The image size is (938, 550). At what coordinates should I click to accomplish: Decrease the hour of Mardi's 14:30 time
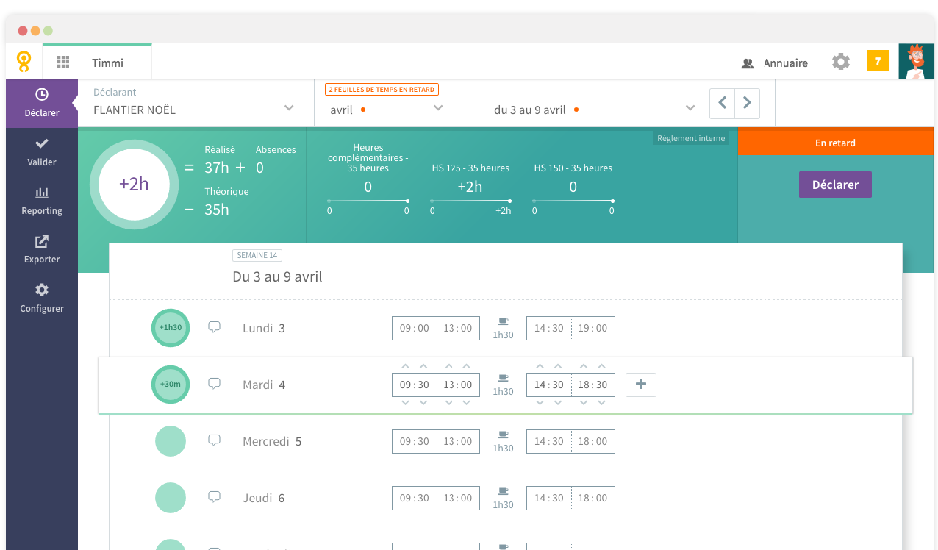540,403
